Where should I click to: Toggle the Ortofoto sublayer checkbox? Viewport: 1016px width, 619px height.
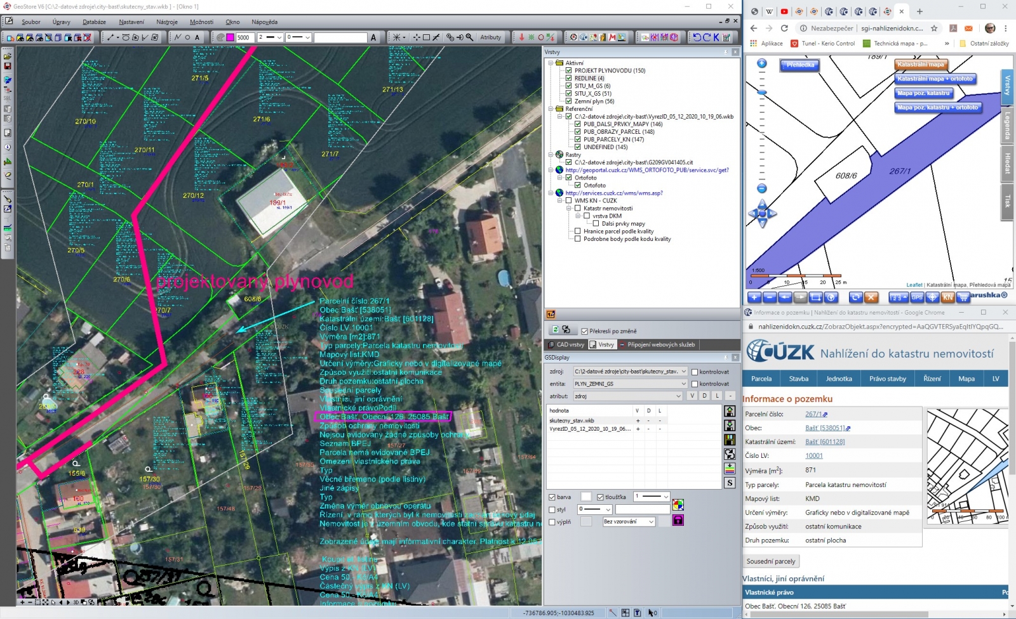[x=578, y=185]
